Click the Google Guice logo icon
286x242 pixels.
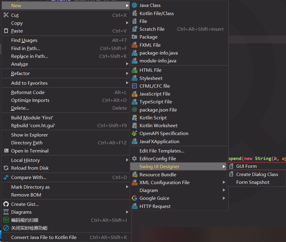pos(134,198)
